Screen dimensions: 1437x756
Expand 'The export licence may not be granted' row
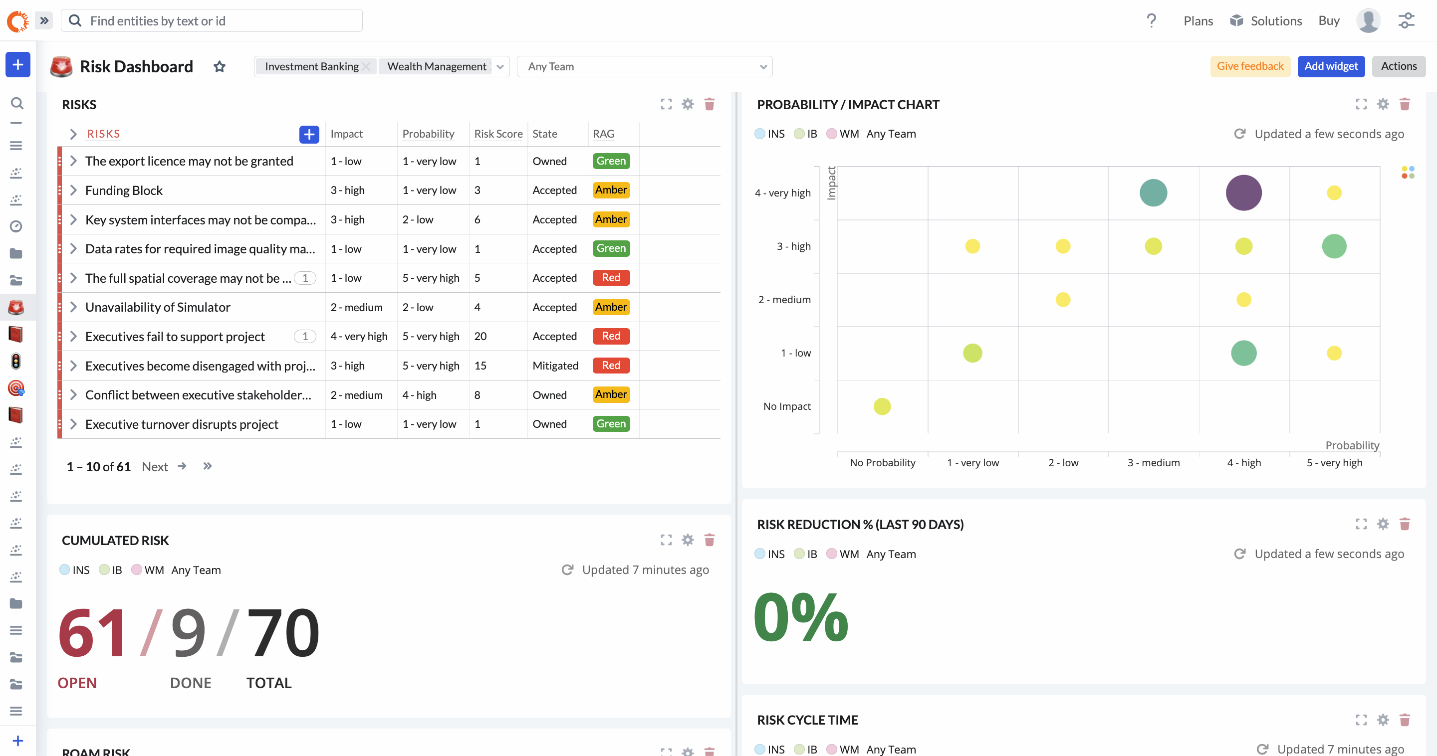click(73, 161)
